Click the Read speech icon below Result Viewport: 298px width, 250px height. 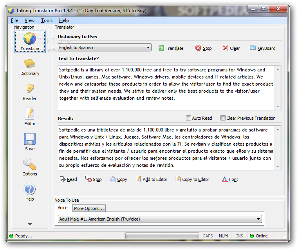point(63,179)
